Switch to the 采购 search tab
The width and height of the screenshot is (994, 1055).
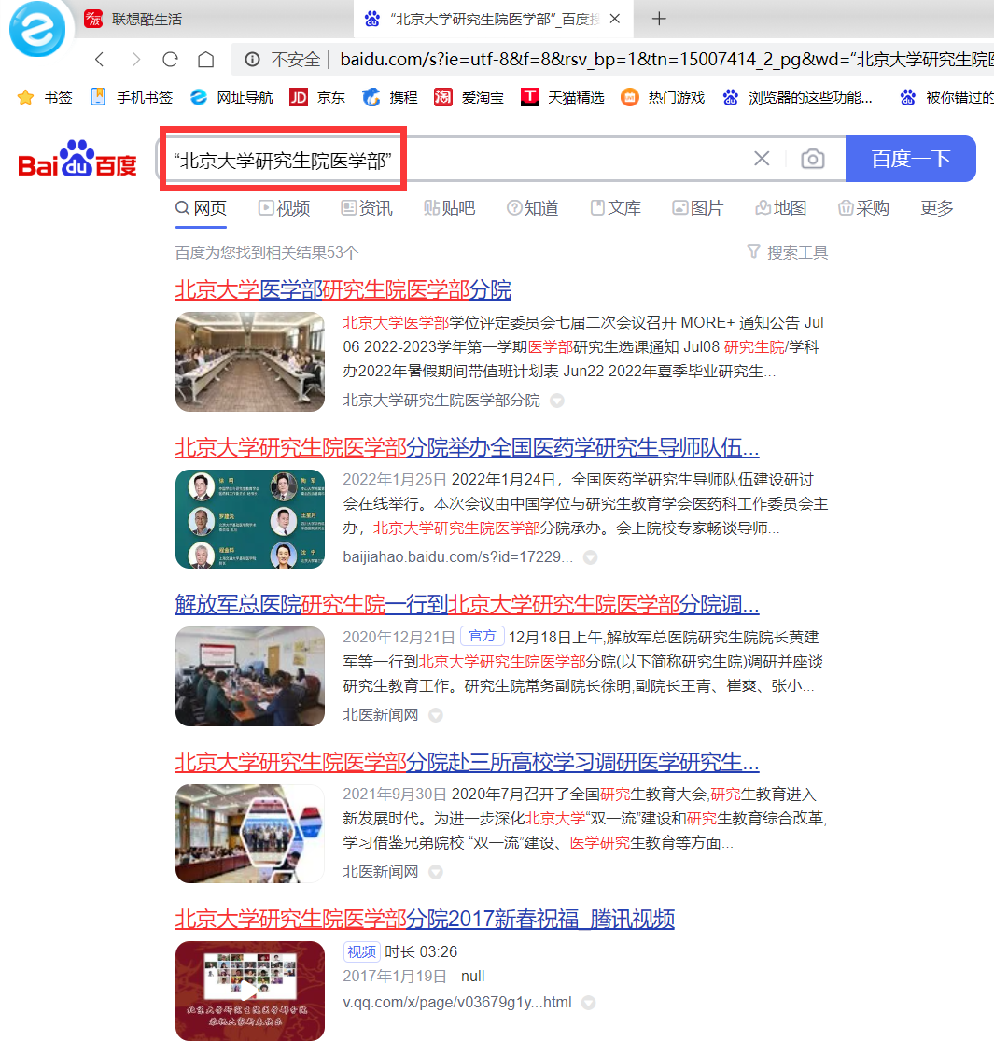click(863, 208)
